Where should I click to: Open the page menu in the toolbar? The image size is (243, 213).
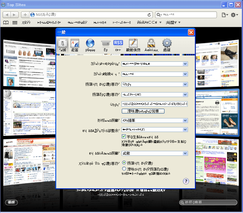click(x=224, y=15)
